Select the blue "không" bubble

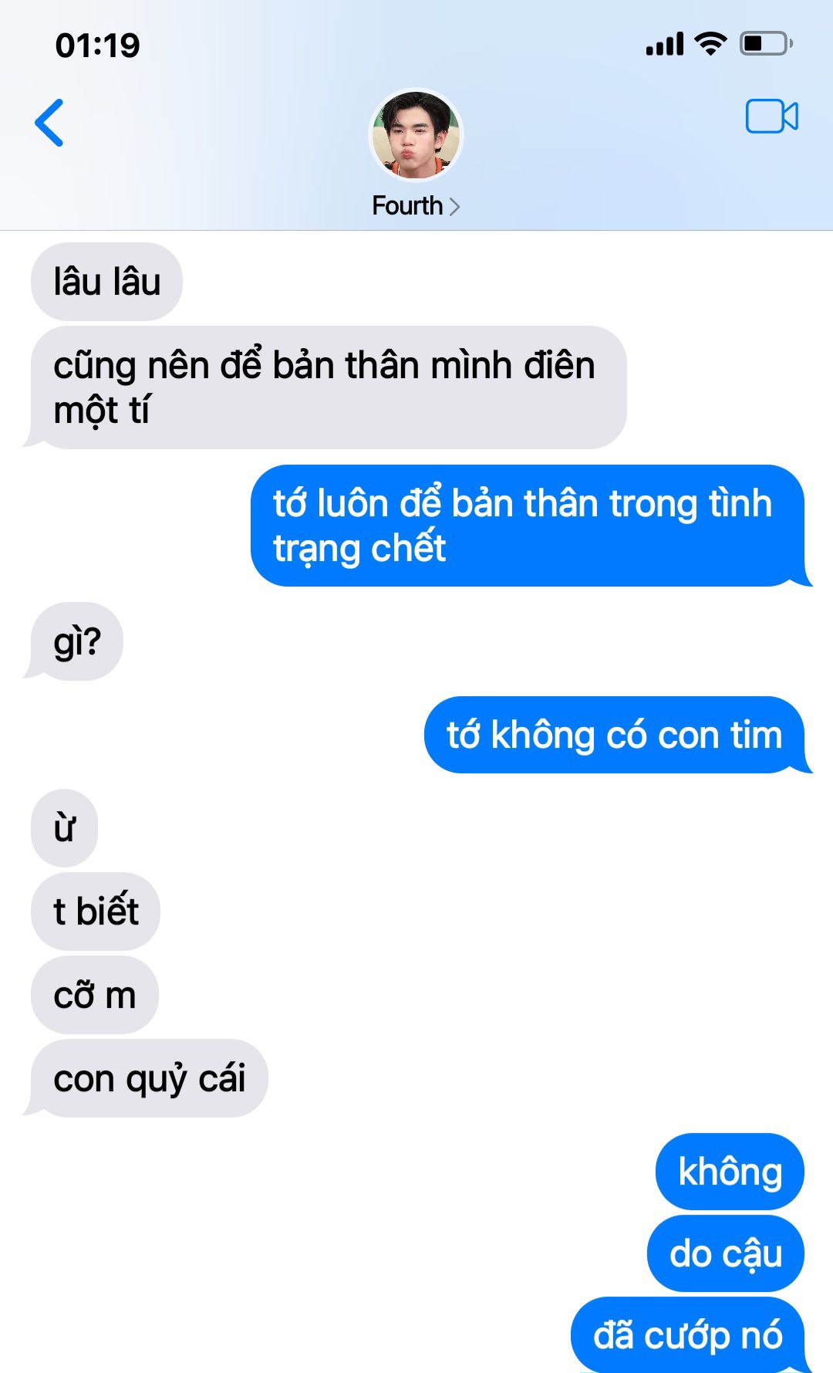coord(730,1172)
